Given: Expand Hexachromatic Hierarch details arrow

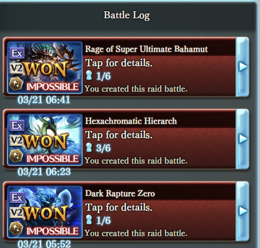Looking at the screenshot, I should tap(242, 139).
